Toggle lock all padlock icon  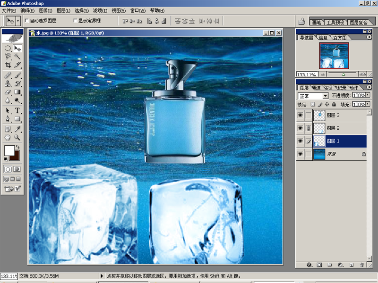[x=334, y=104]
